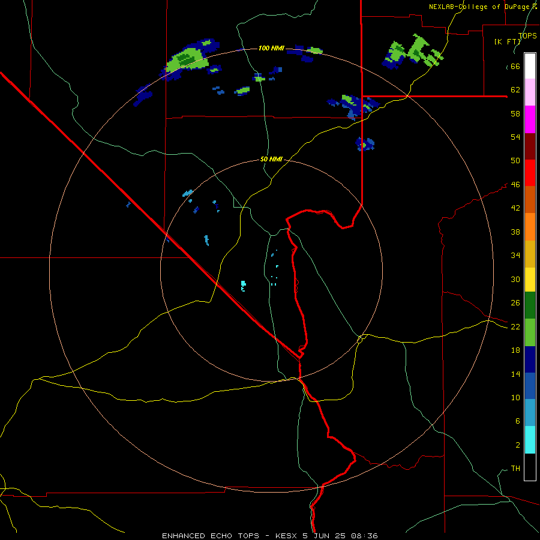Click the yellow swatch between 26 and 30

(530, 279)
